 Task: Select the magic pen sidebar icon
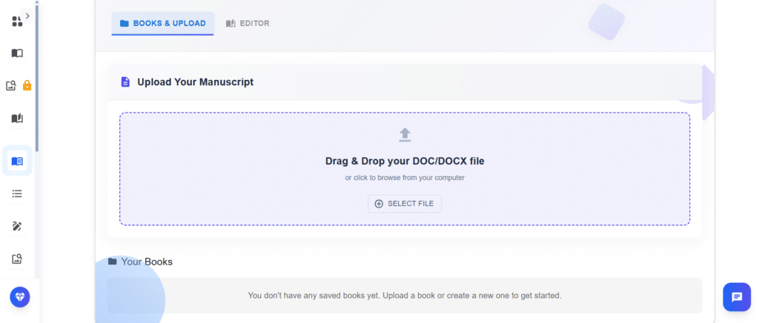[17, 226]
